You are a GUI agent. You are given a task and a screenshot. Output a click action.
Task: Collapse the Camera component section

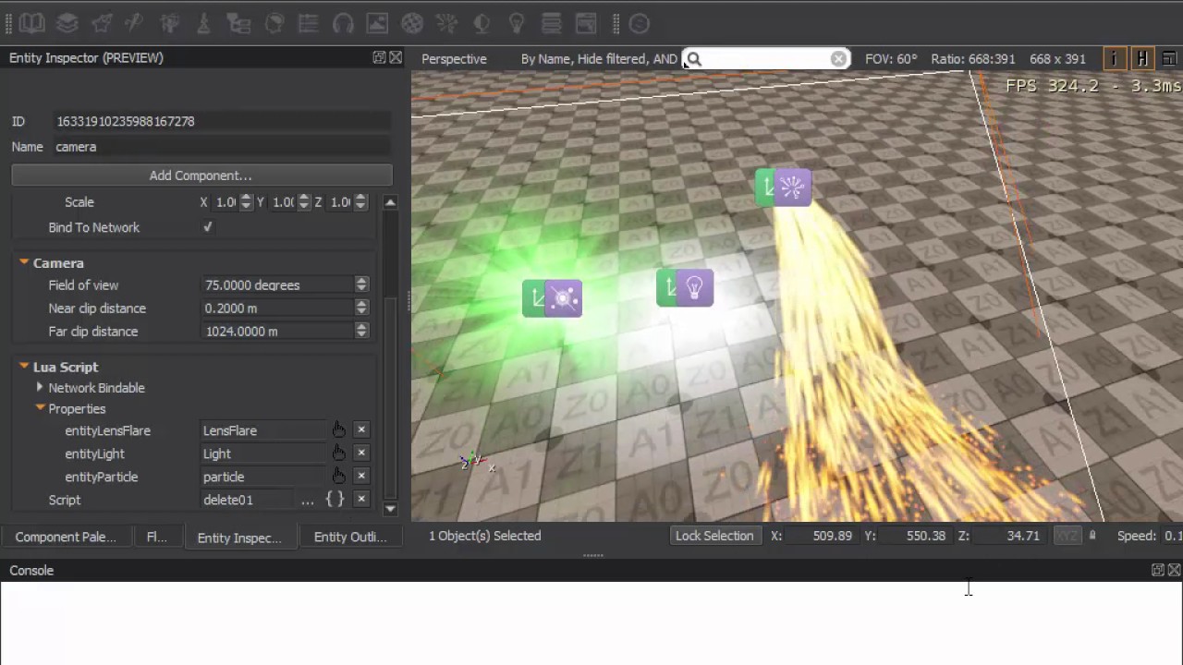[x=24, y=263]
